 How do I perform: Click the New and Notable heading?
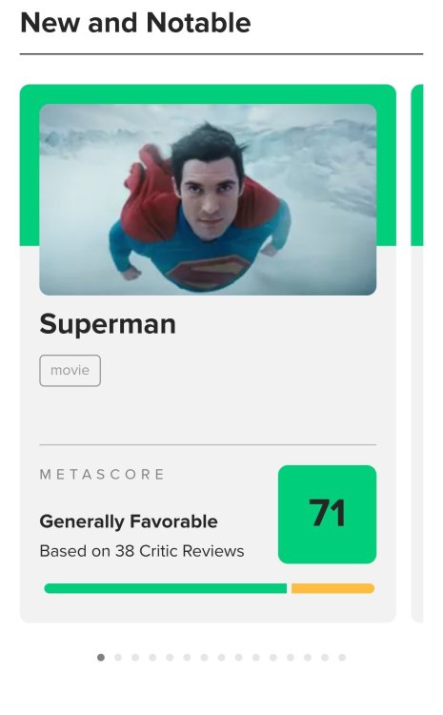[136, 23]
